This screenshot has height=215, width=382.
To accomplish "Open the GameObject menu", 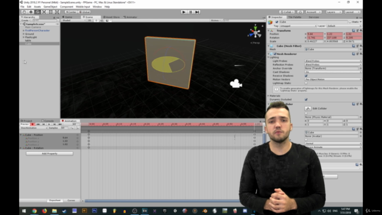I will (50, 7).
